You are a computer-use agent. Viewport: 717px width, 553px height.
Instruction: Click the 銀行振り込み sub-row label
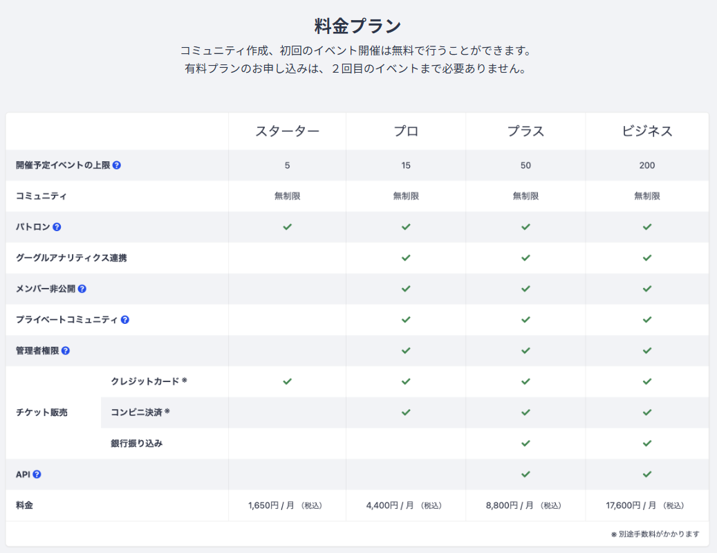click(137, 444)
